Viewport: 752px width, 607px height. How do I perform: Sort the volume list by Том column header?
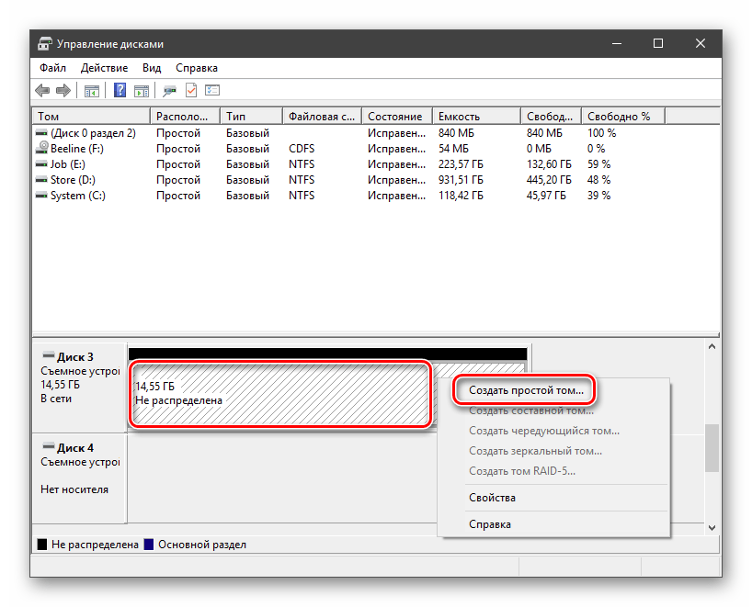(x=90, y=117)
